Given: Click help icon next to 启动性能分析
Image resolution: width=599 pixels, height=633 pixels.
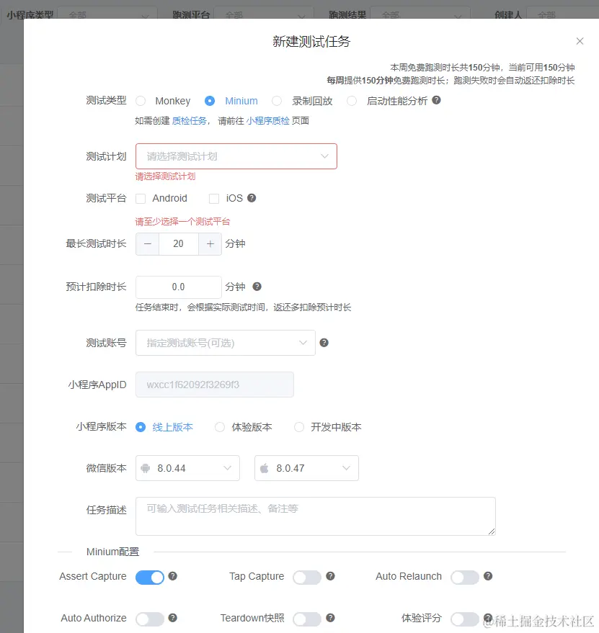Looking at the screenshot, I should [x=436, y=100].
